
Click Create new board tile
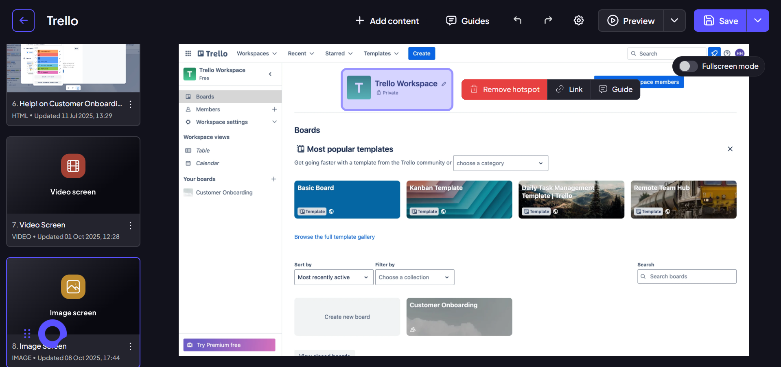(347, 317)
